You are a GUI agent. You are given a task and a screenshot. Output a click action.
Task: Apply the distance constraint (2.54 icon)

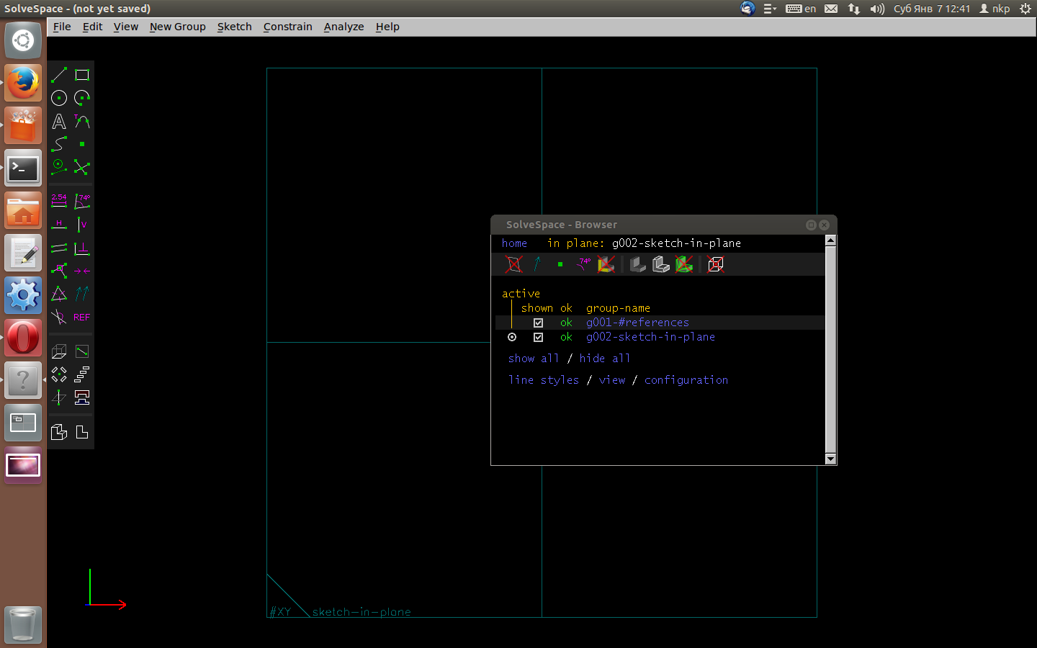pos(59,202)
